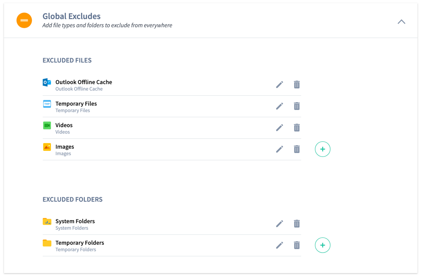Edit the Temporary Folders exclusion
The height and width of the screenshot is (278, 421).
coord(279,245)
